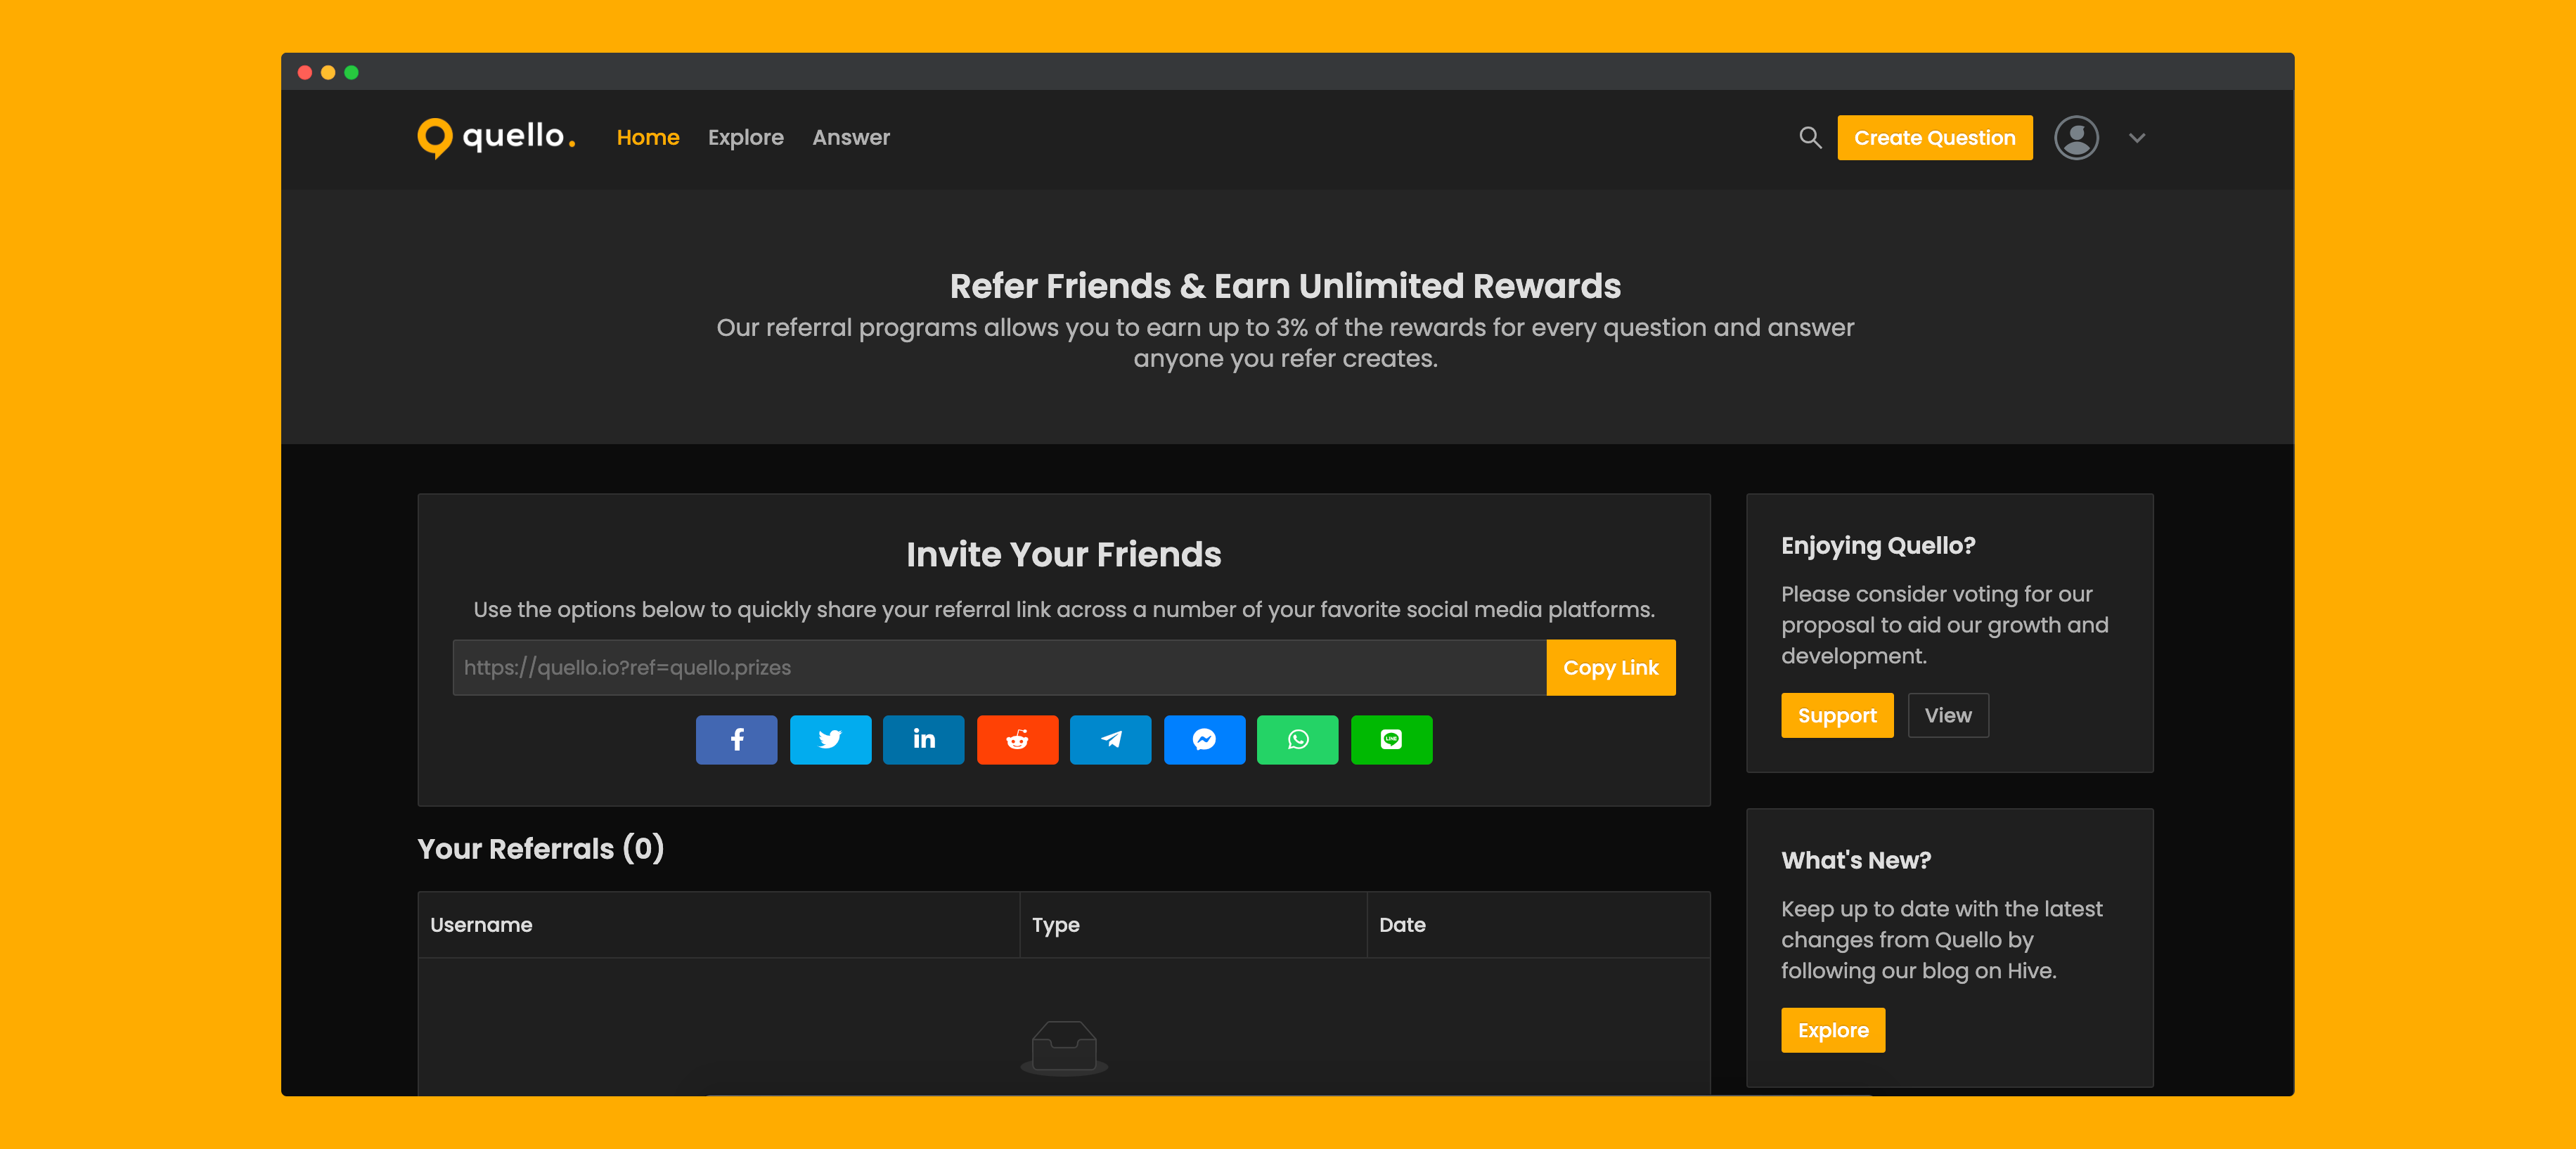This screenshot has height=1149, width=2576.
Task: Share referral link via WhatsApp
Action: click(x=1297, y=740)
